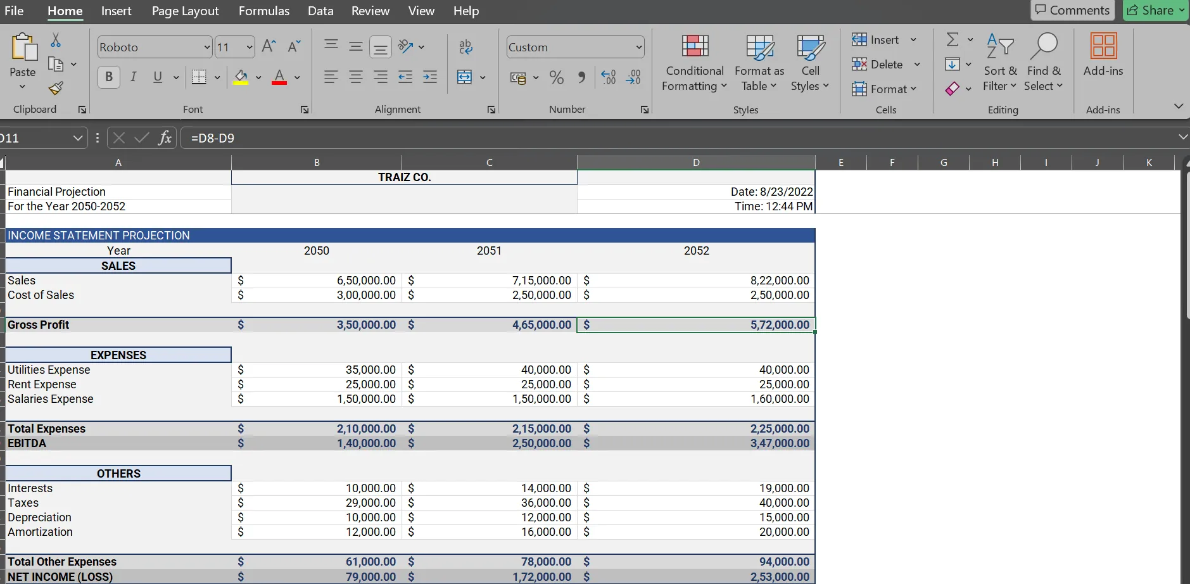Toggle Wrap Text
The height and width of the screenshot is (584, 1190).
(465, 46)
